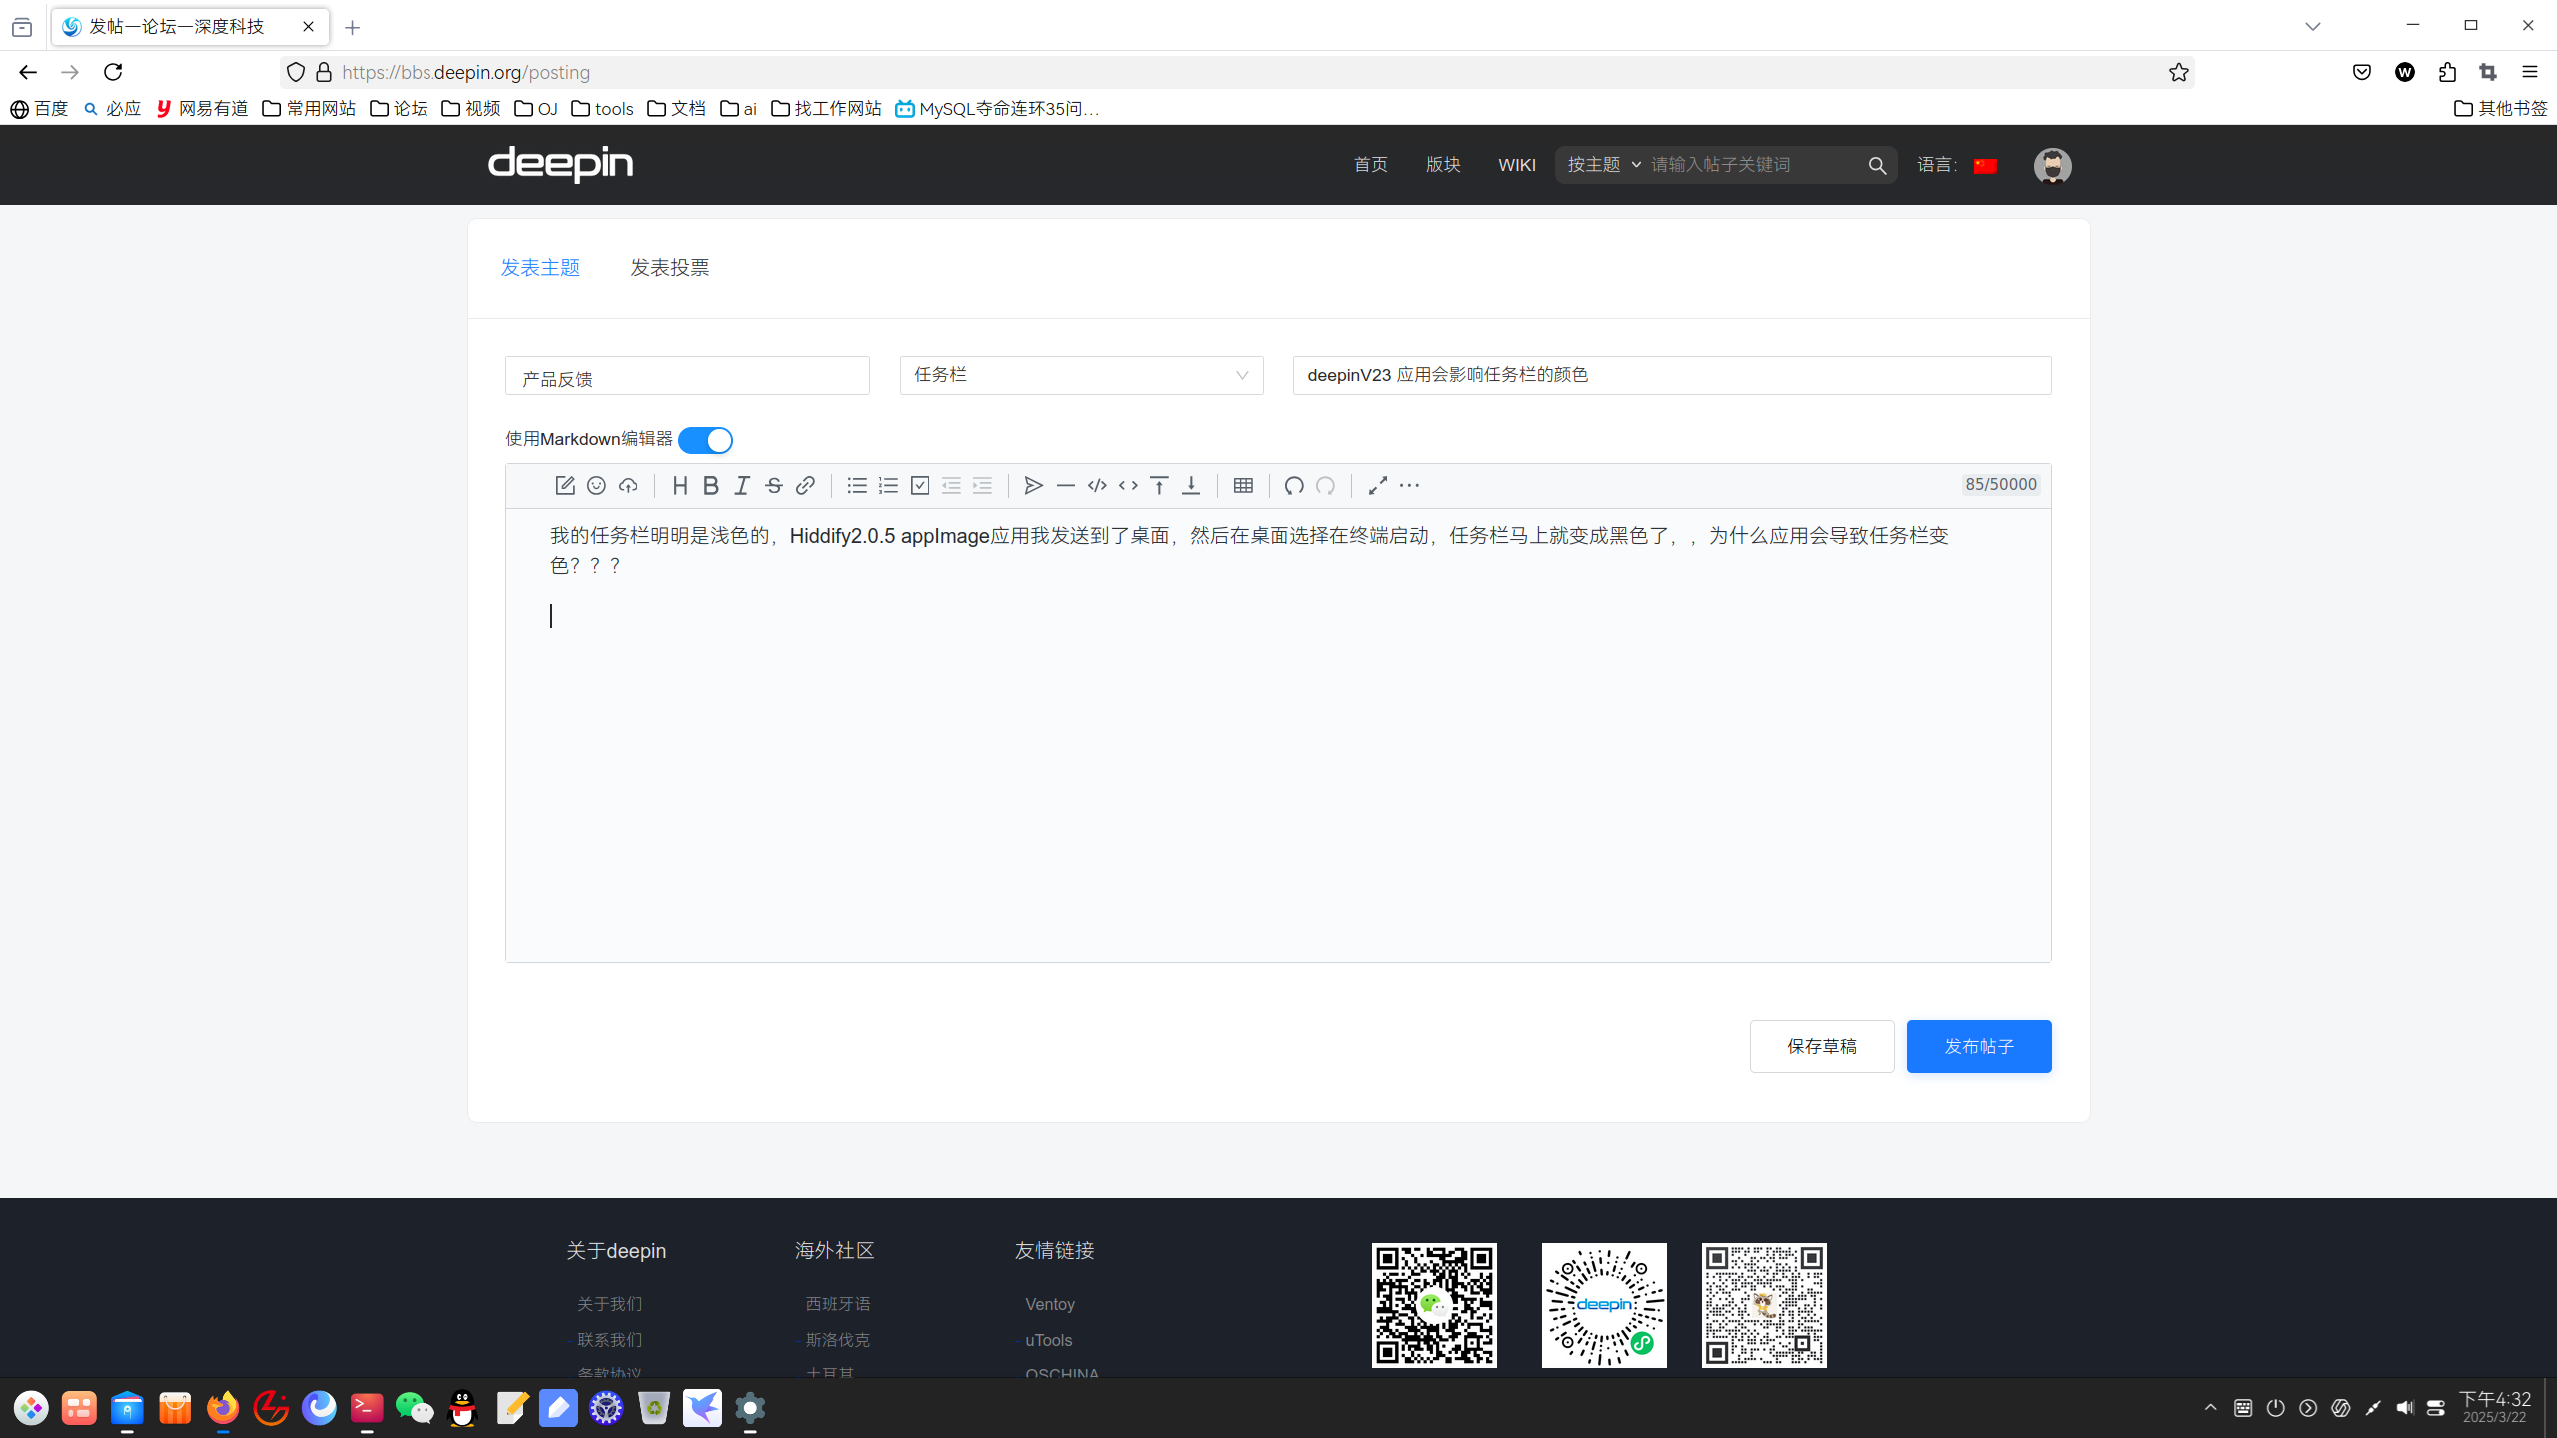Open the 任务栏 category dropdown
The width and height of the screenshot is (2557, 1438).
coord(1081,375)
